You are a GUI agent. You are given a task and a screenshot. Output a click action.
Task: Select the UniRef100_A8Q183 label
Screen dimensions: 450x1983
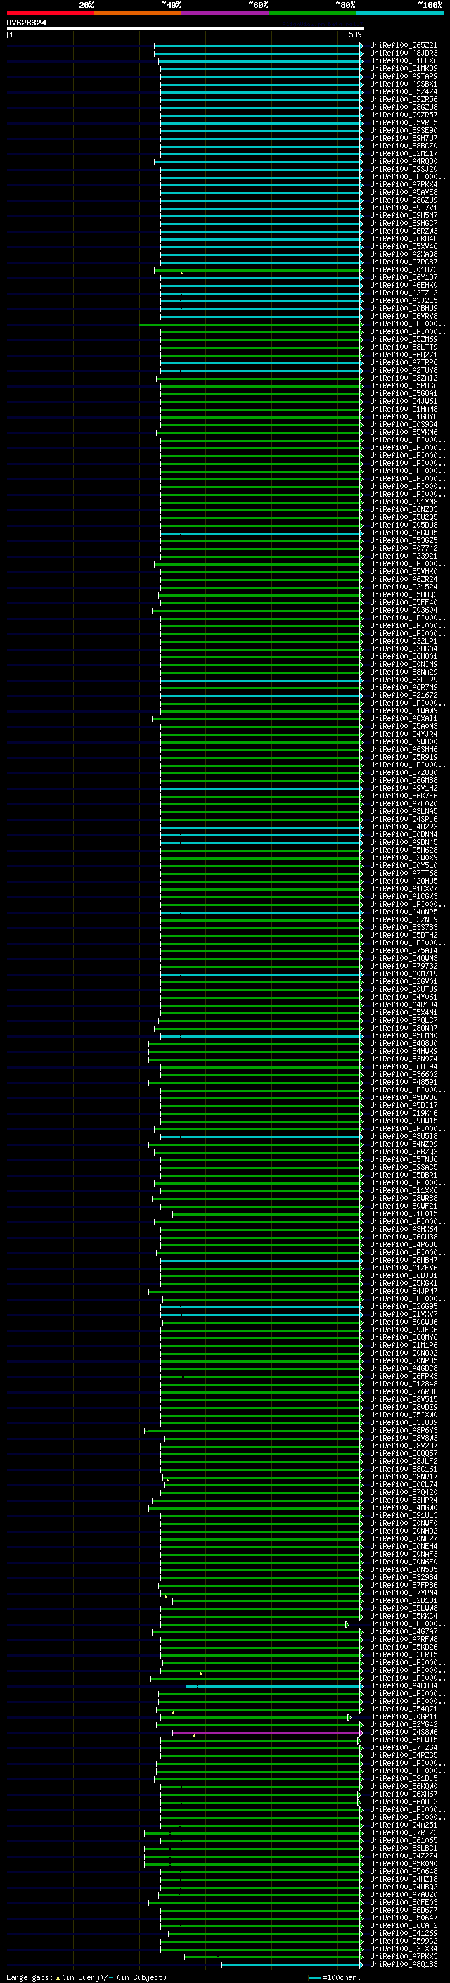[403, 1964]
